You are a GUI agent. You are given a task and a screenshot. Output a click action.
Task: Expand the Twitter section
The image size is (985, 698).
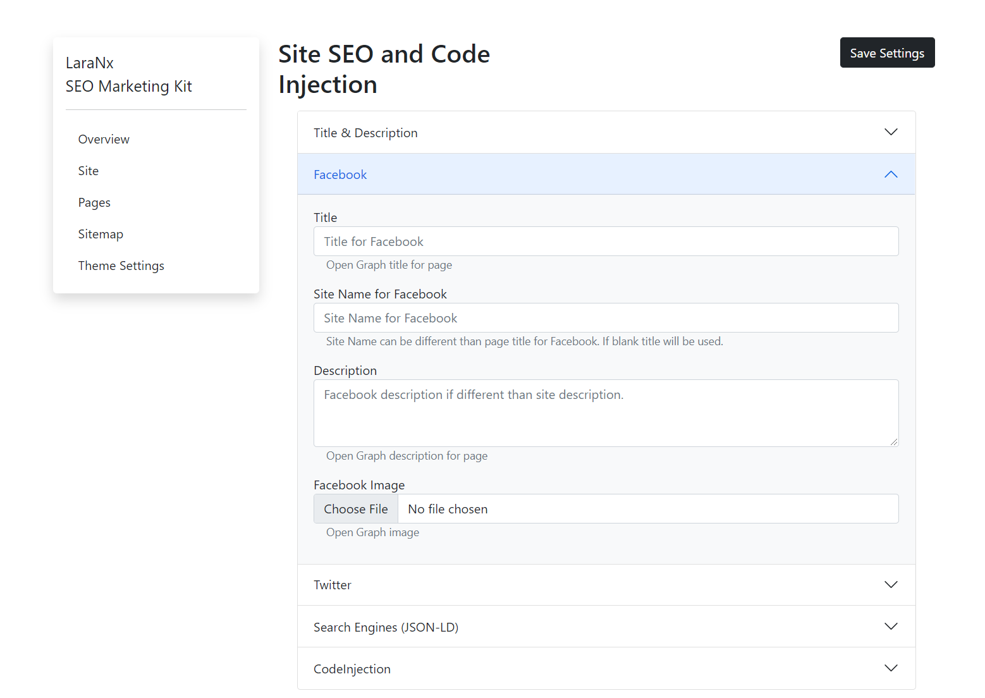606,585
